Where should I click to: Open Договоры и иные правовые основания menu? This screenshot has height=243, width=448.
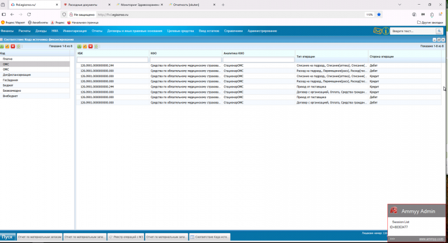click(135, 31)
